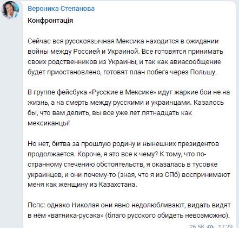This screenshot has height=228, width=239.
Task: Open Вероника Степанова's profile avatar
Action: 10,10
